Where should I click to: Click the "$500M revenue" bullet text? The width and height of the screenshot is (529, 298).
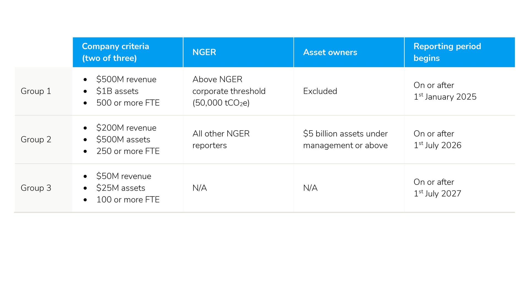126,79
